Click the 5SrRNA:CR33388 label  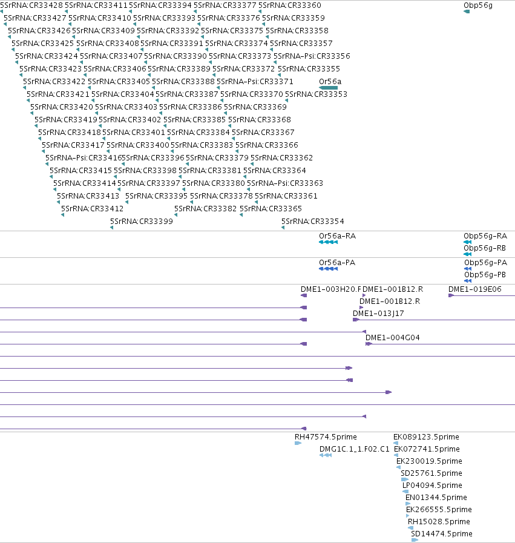tap(183, 82)
